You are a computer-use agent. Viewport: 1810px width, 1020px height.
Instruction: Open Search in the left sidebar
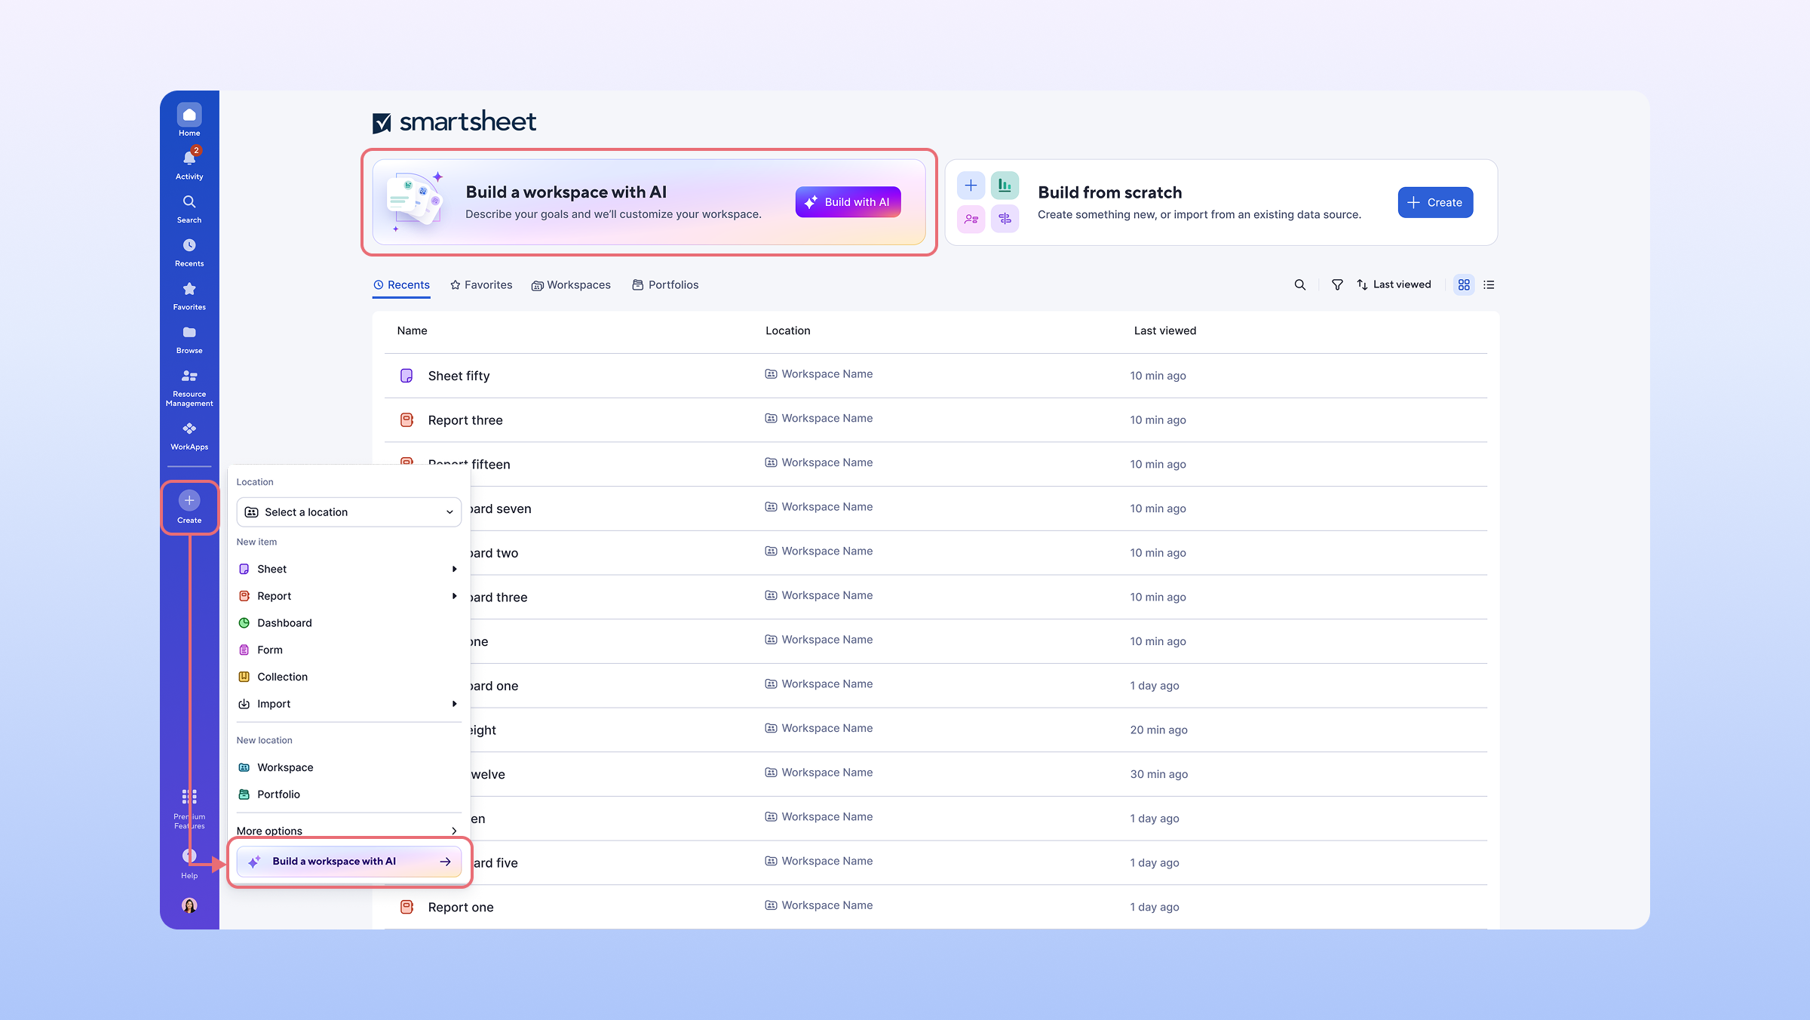[x=189, y=209]
